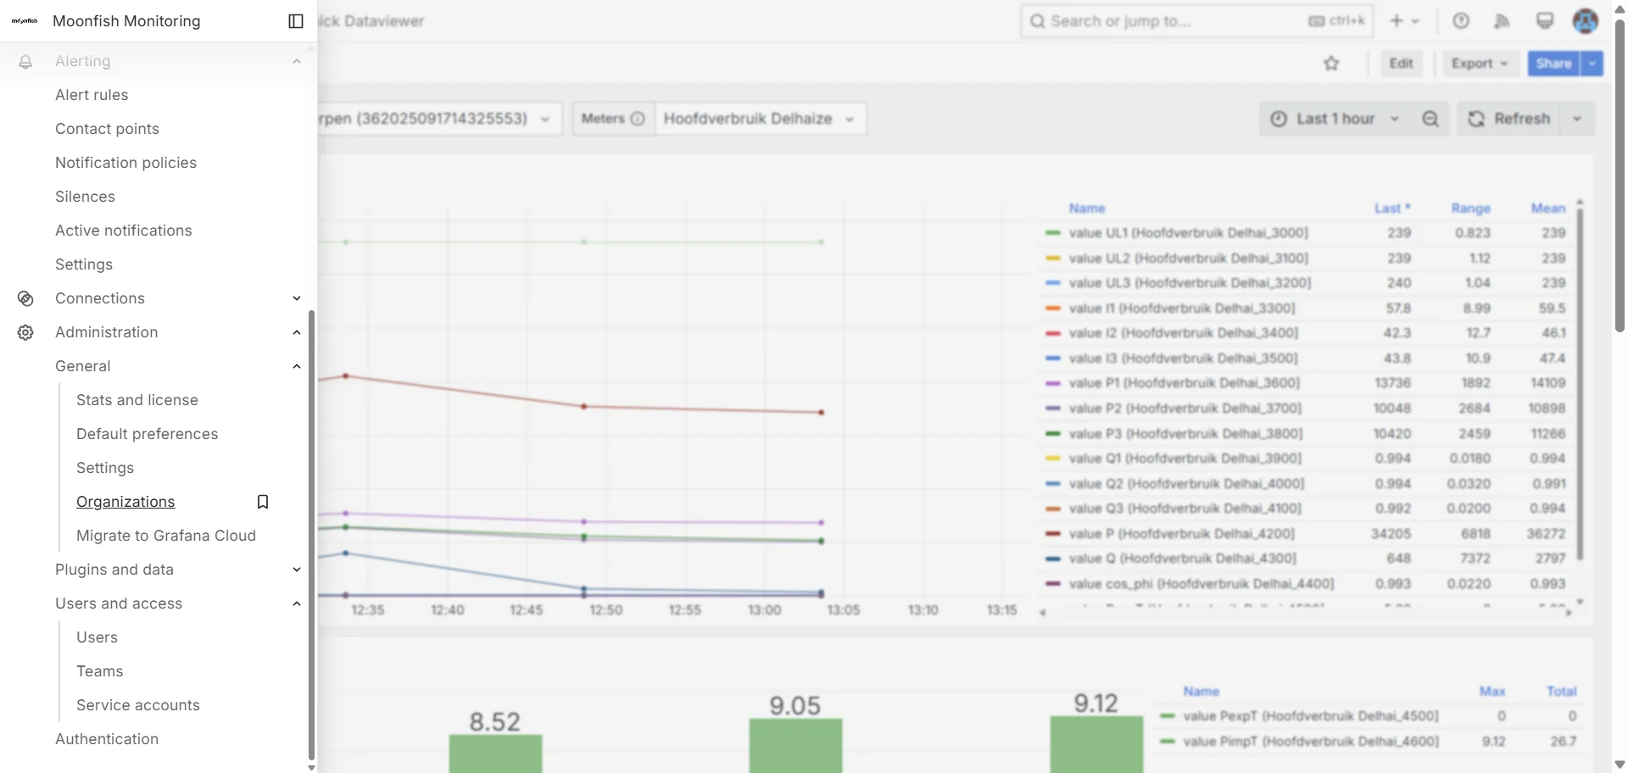Open the help question mark icon
The image size is (1628, 773).
1460,21
